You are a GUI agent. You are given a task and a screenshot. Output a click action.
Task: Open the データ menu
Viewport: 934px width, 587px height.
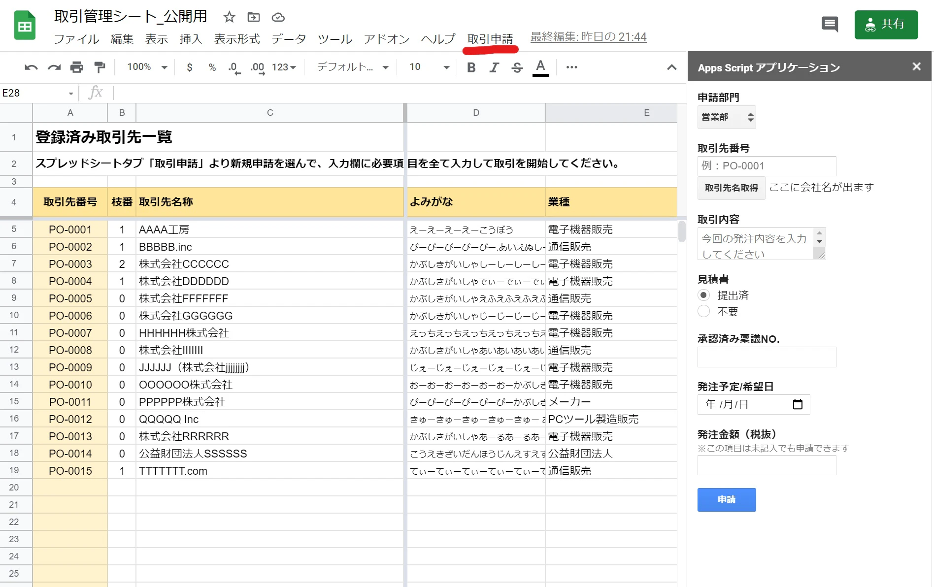tap(289, 38)
